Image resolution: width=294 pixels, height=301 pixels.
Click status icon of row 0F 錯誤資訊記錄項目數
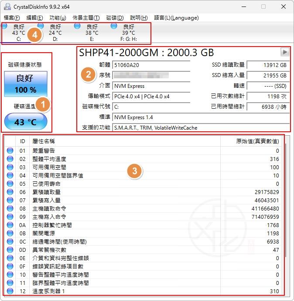tap(10, 266)
